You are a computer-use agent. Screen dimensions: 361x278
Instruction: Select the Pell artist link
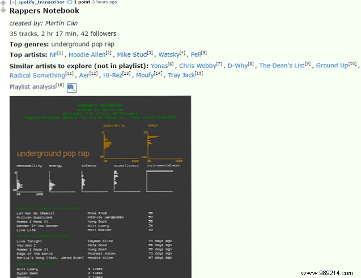[196, 54]
